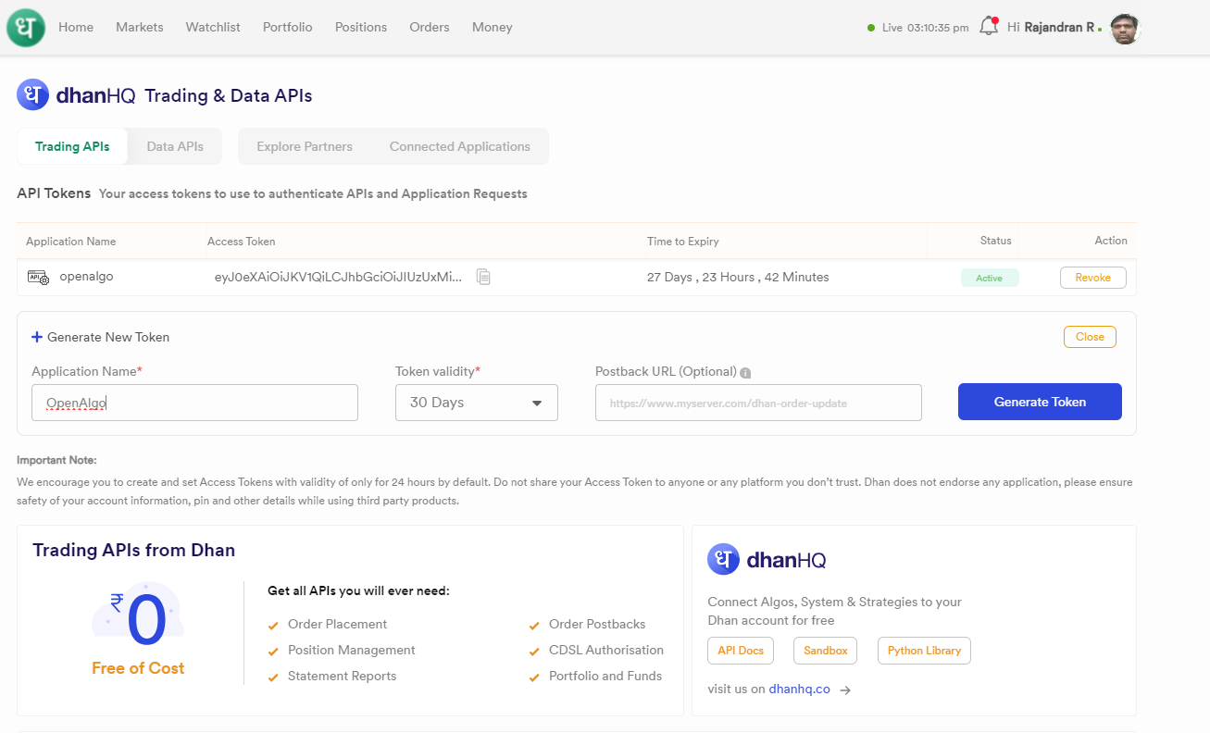This screenshot has width=1210, height=733.
Task: Open the Sandbox button
Action: (x=826, y=651)
